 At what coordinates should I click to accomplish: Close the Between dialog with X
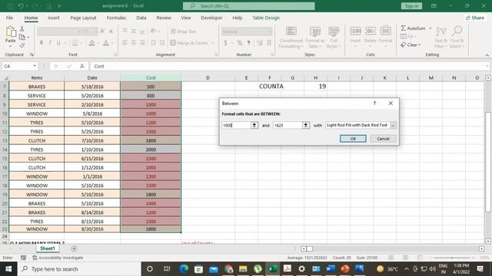point(391,103)
